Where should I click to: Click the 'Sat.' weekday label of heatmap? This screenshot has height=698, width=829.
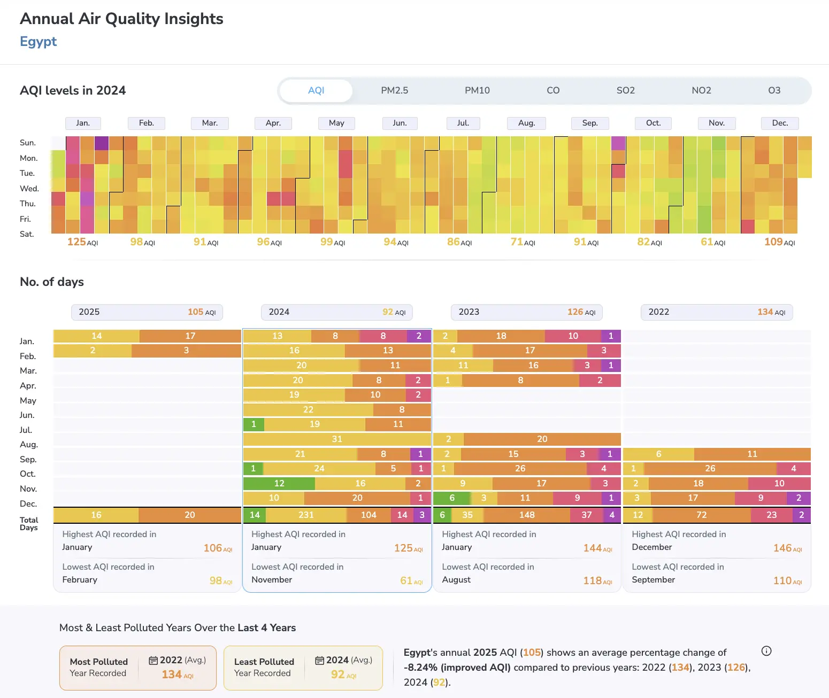pos(27,234)
